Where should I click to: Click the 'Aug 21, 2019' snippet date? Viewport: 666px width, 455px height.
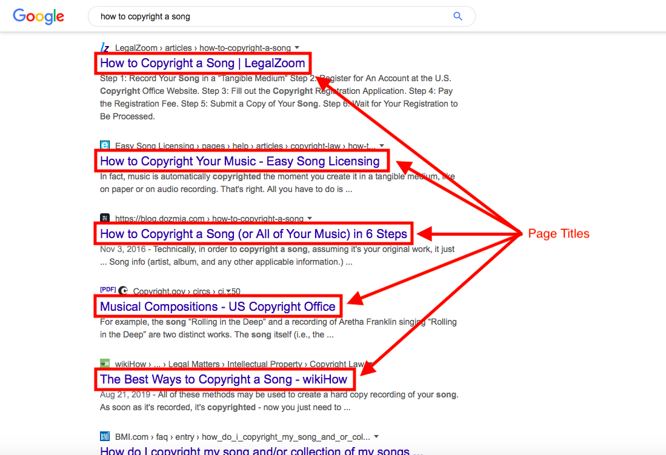click(125, 394)
